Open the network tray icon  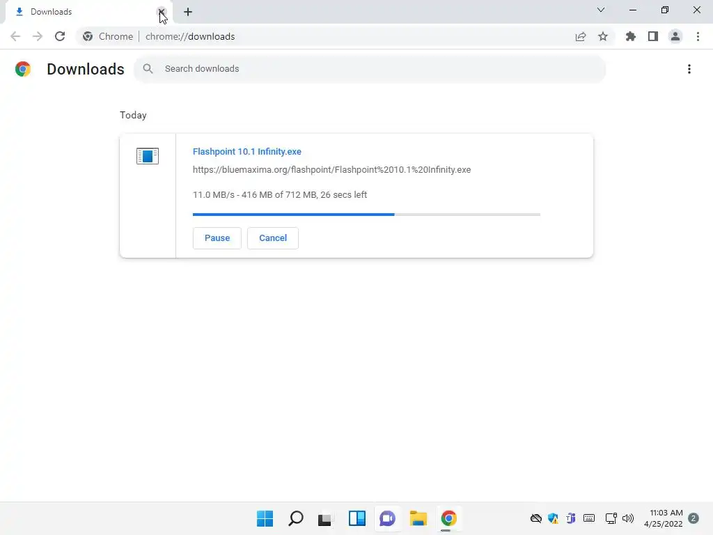pyautogui.click(x=611, y=518)
